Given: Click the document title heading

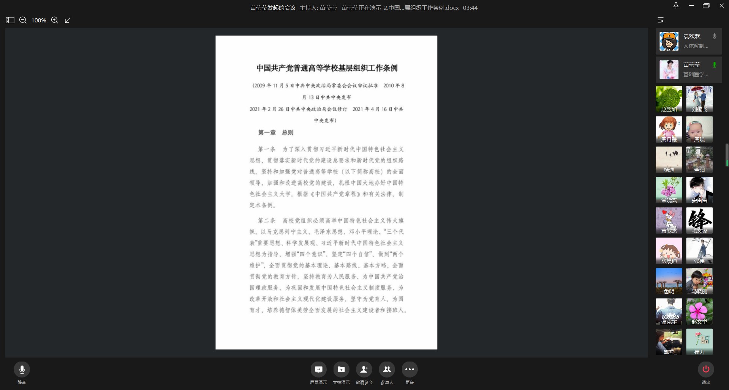Looking at the screenshot, I should (327, 68).
